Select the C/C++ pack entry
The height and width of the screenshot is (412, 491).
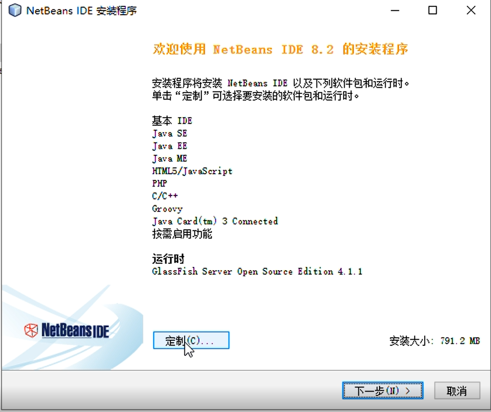[x=165, y=196]
